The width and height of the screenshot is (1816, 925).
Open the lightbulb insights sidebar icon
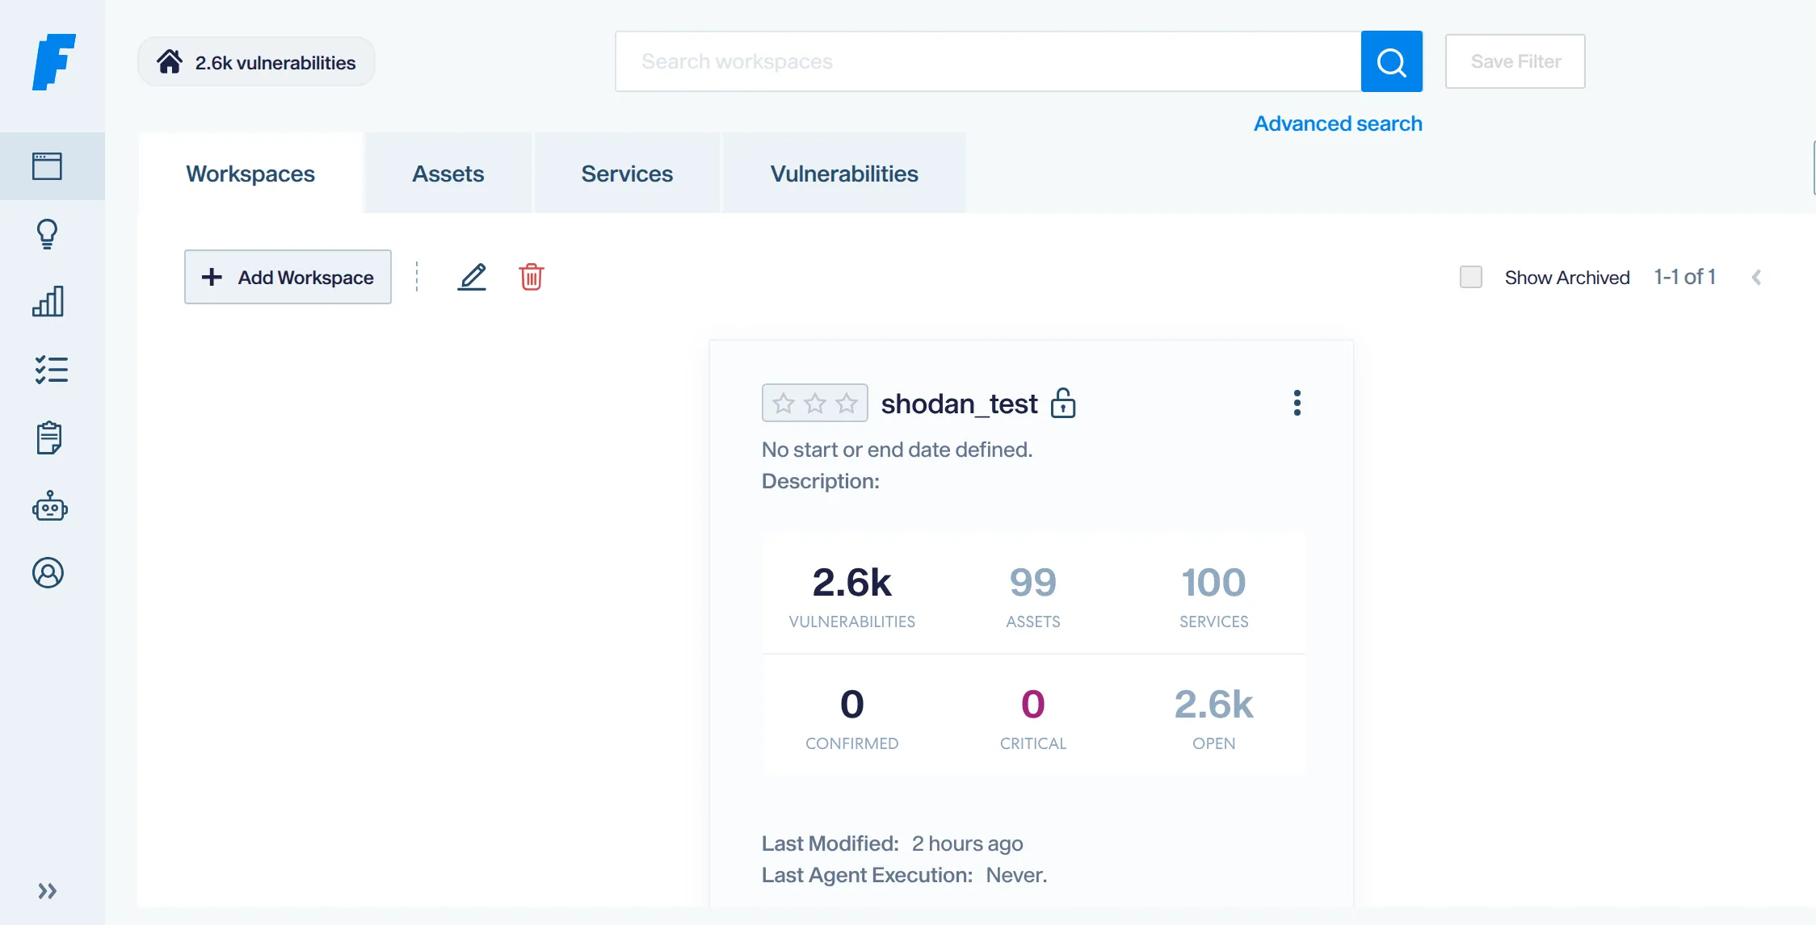click(x=48, y=234)
